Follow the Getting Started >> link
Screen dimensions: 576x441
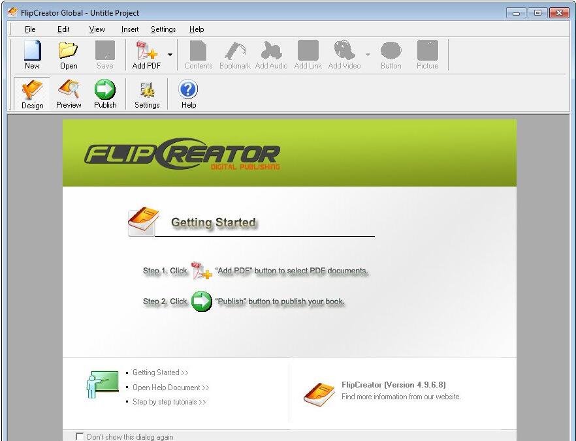coord(160,373)
